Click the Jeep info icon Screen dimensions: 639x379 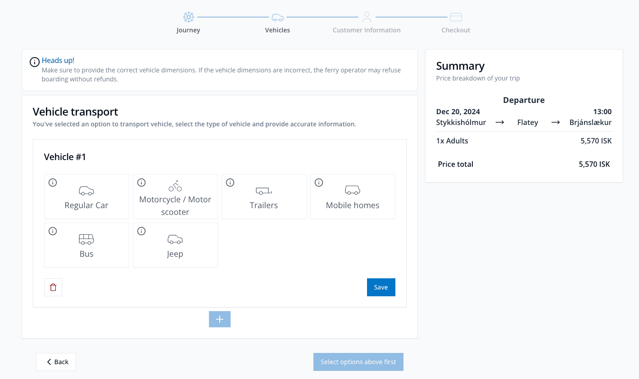click(141, 231)
